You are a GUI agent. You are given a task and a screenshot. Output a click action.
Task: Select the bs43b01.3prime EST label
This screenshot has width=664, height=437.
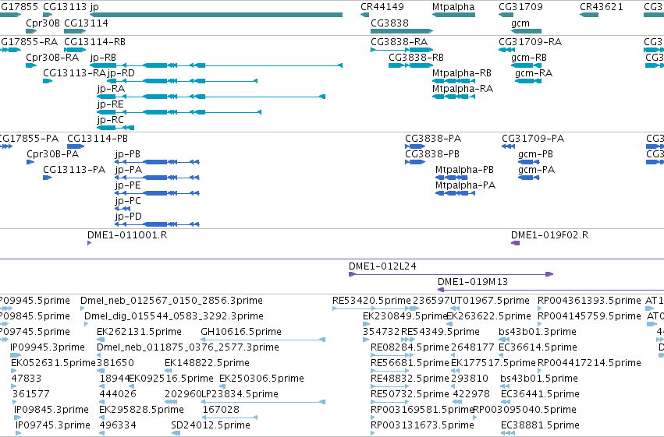[538, 332]
